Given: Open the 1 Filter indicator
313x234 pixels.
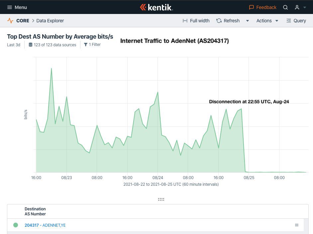Looking at the screenshot, I should (92, 45).
